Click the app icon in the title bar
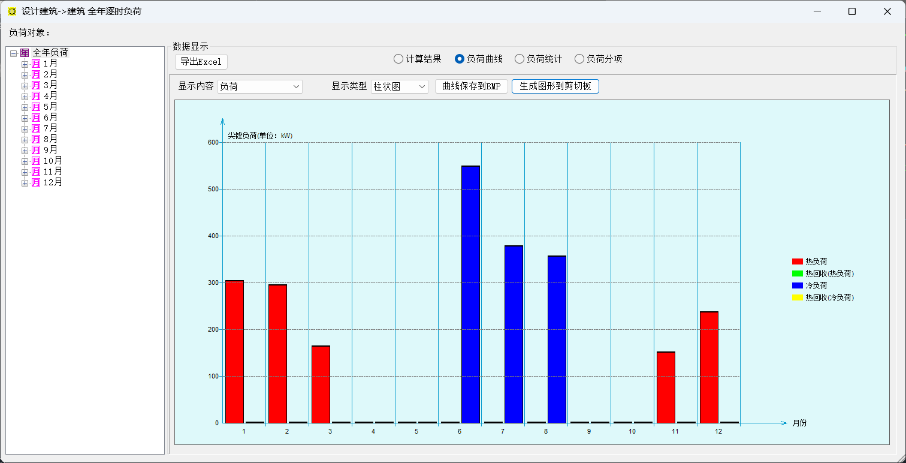Image resolution: width=906 pixels, height=463 pixels. click(12, 11)
